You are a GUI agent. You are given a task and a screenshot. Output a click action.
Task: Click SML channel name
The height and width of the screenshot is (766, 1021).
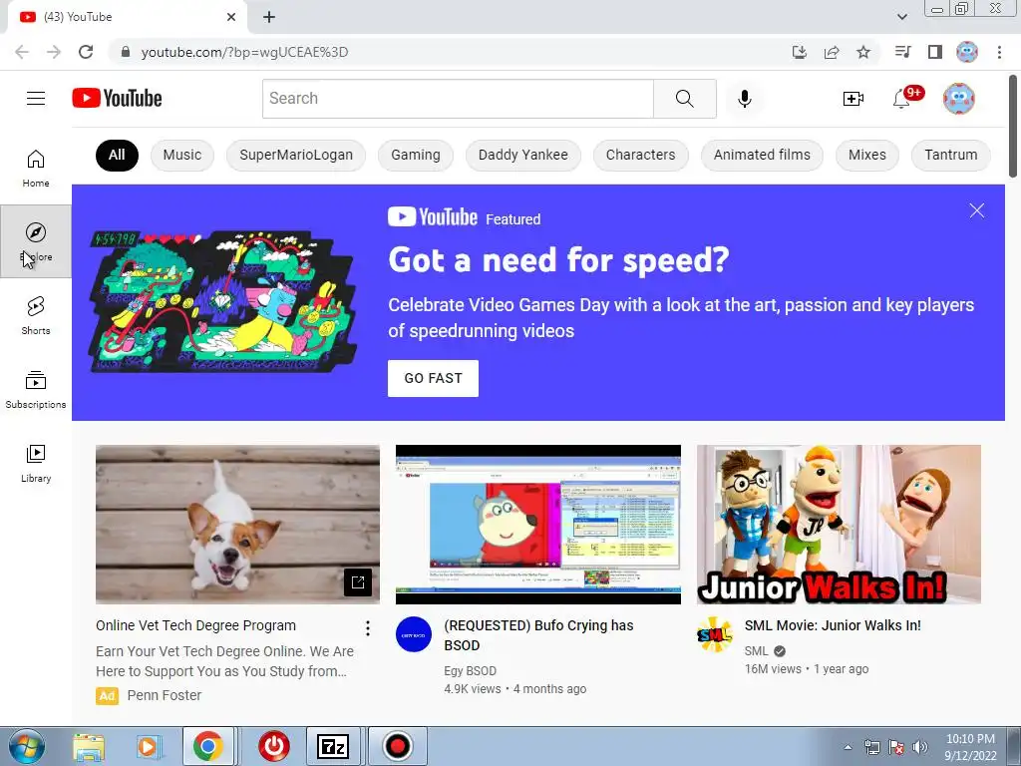[757, 650]
